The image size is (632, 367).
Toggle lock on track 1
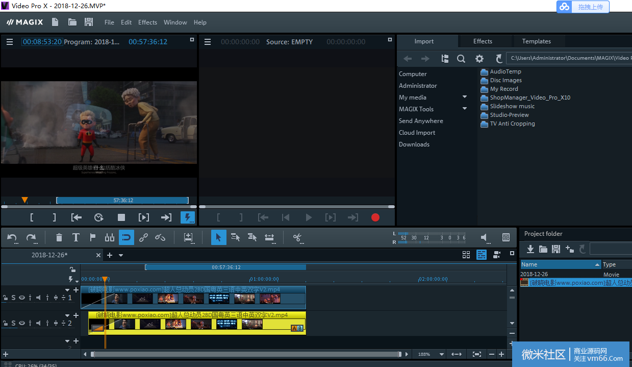tap(6, 298)
